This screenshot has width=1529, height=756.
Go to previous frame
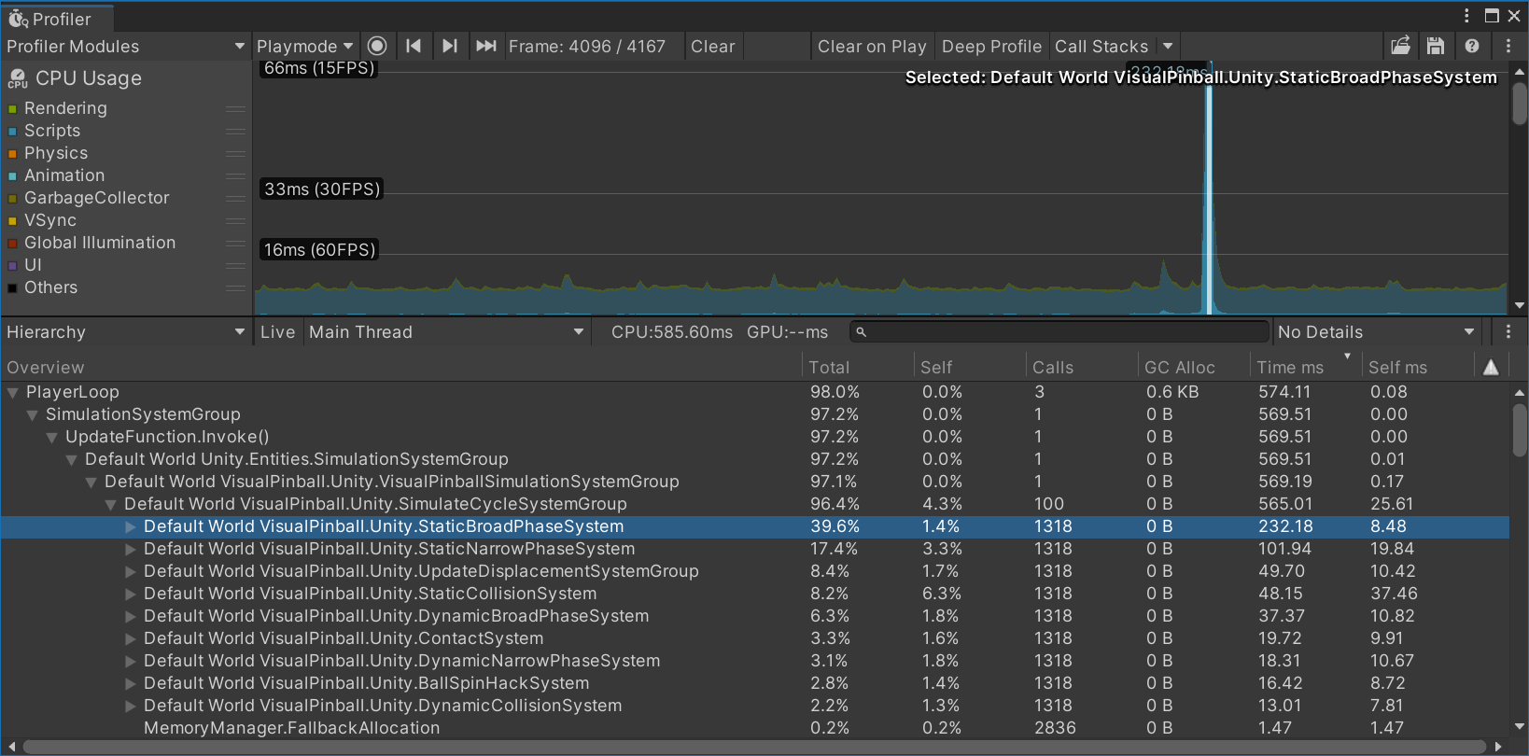coord(414,46)
